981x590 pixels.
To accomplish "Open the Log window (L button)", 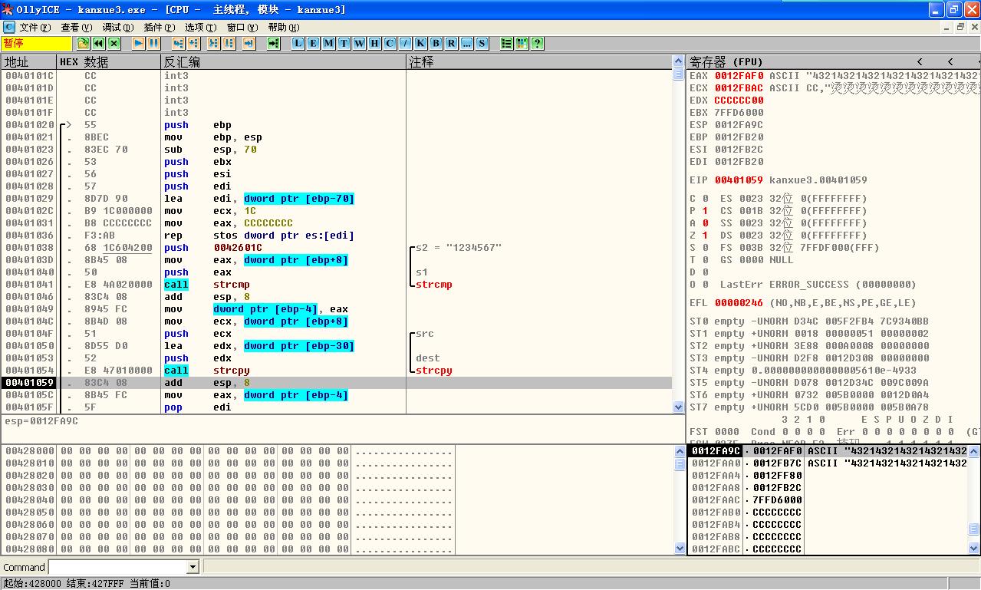I will coord(298,44).
